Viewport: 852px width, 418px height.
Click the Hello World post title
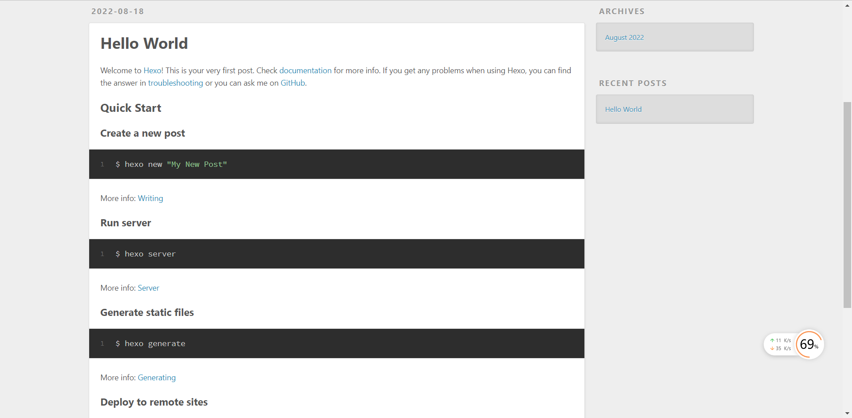pos(144,43)
